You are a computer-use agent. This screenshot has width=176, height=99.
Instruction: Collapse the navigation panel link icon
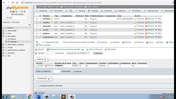(29, 25)
